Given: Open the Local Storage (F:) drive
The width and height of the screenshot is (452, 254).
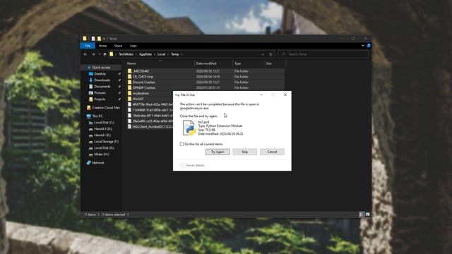Looking at the screenshot, I should point(106,141).
